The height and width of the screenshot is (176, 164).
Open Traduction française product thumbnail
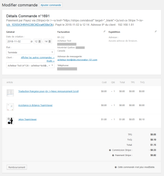10,93
